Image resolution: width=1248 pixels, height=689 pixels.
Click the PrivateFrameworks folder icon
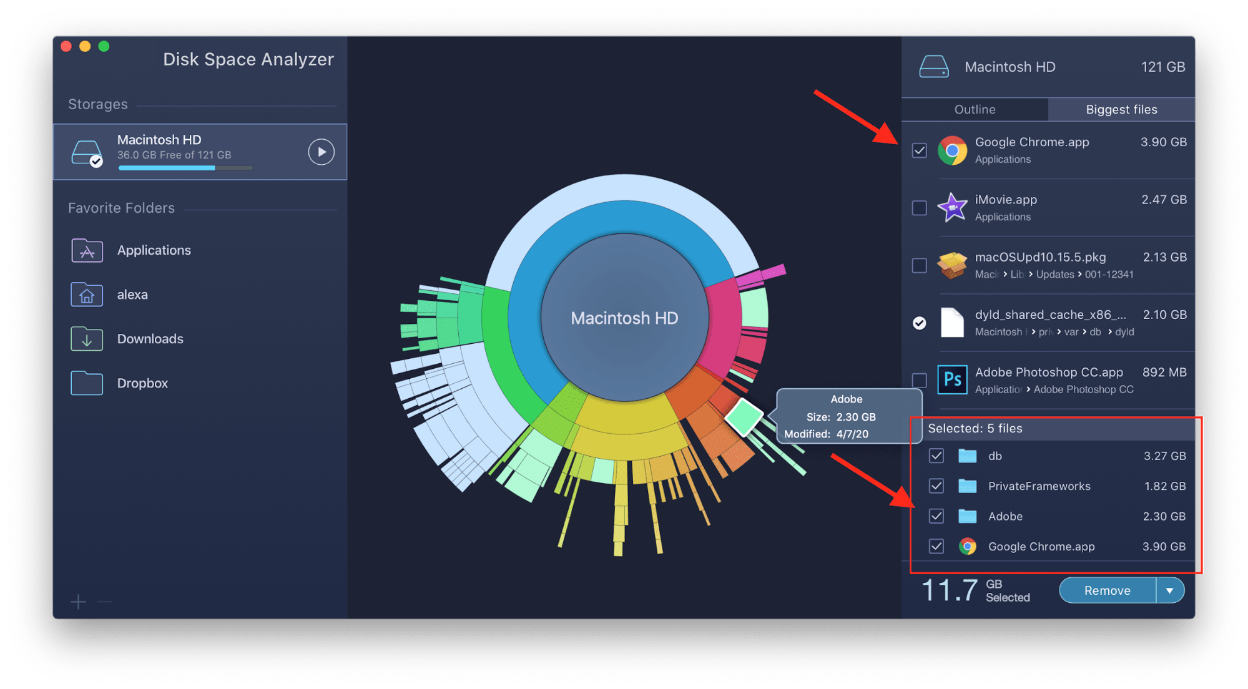coord(967,486)
